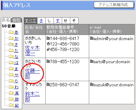Select the 記 folder icon
The image size is (136, 110).
[x=11, y=105]
